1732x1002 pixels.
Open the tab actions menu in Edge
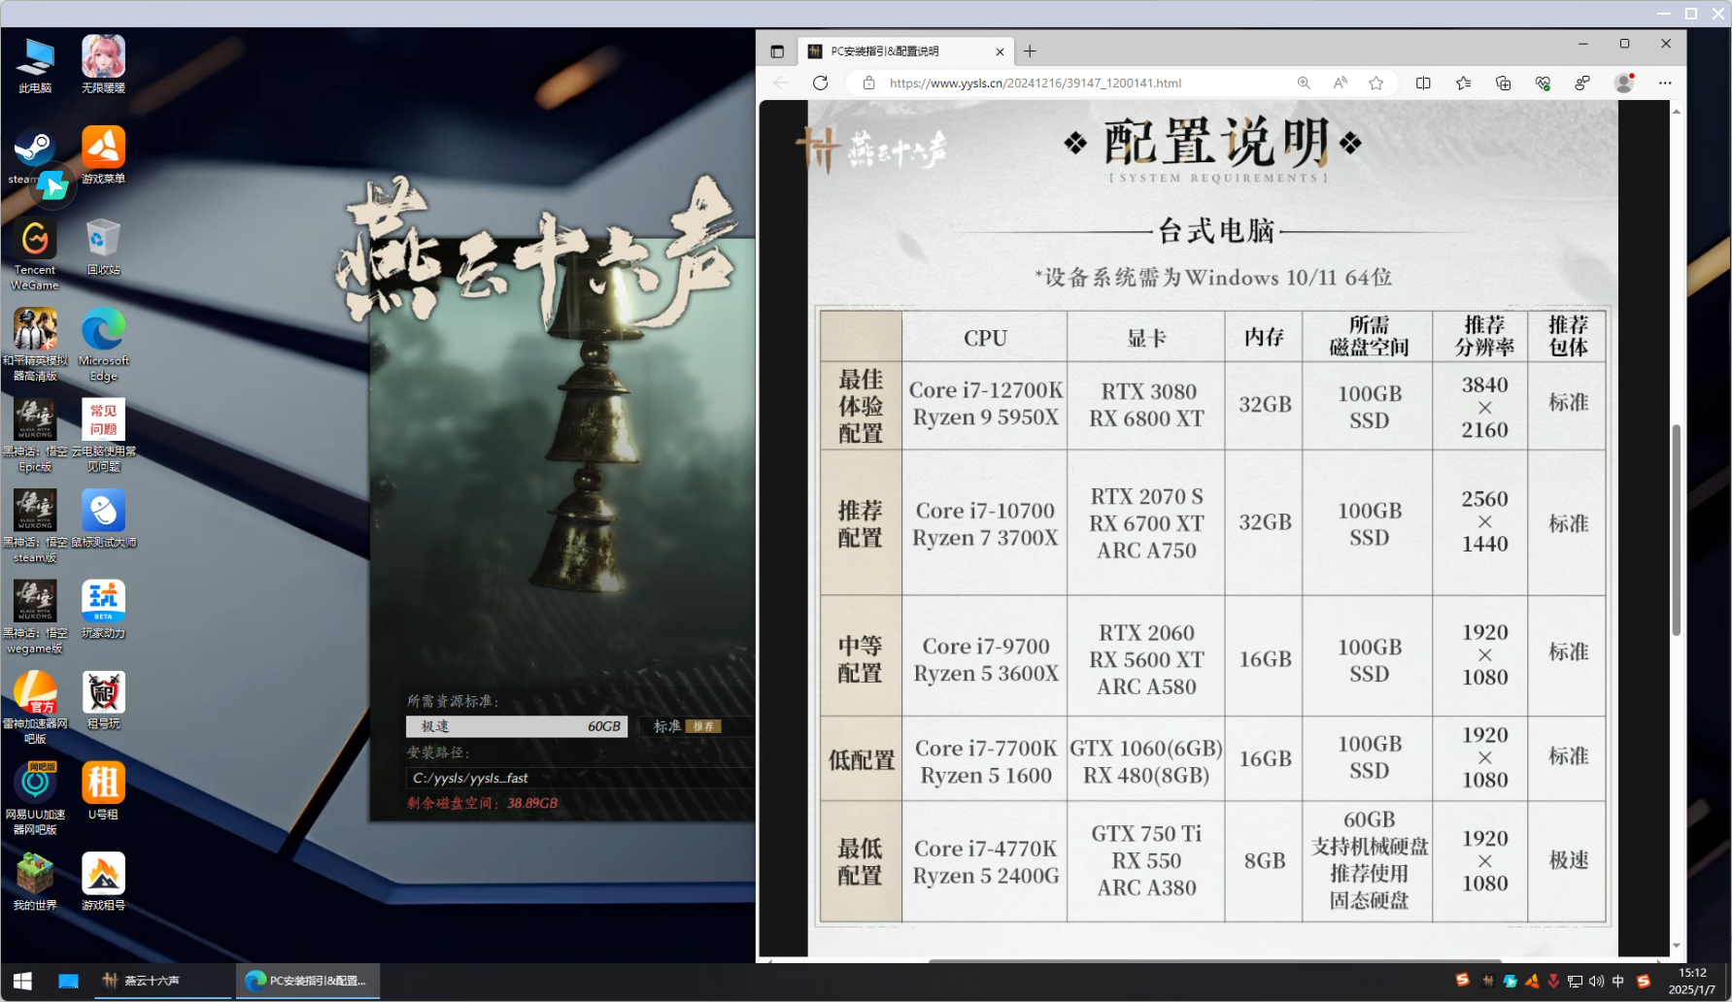click(x=777, y=51)
